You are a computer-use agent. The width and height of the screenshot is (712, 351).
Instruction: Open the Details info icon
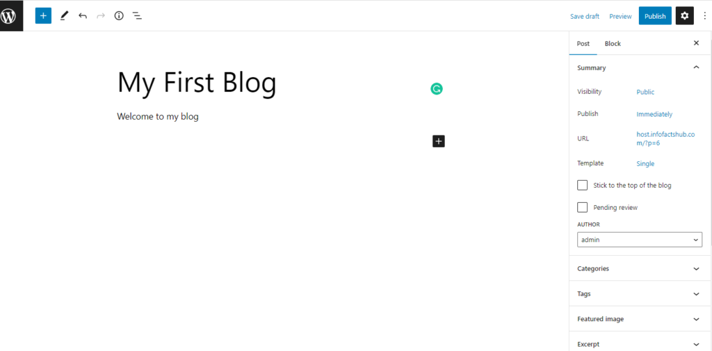(119, 16)
